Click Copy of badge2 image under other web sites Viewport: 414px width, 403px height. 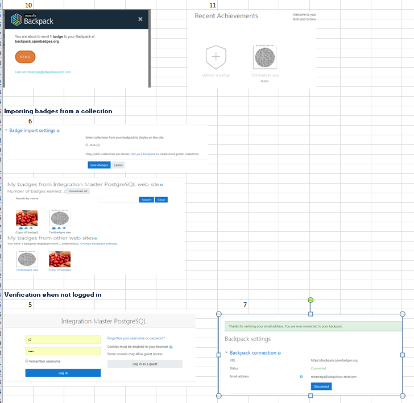point(60,259)
